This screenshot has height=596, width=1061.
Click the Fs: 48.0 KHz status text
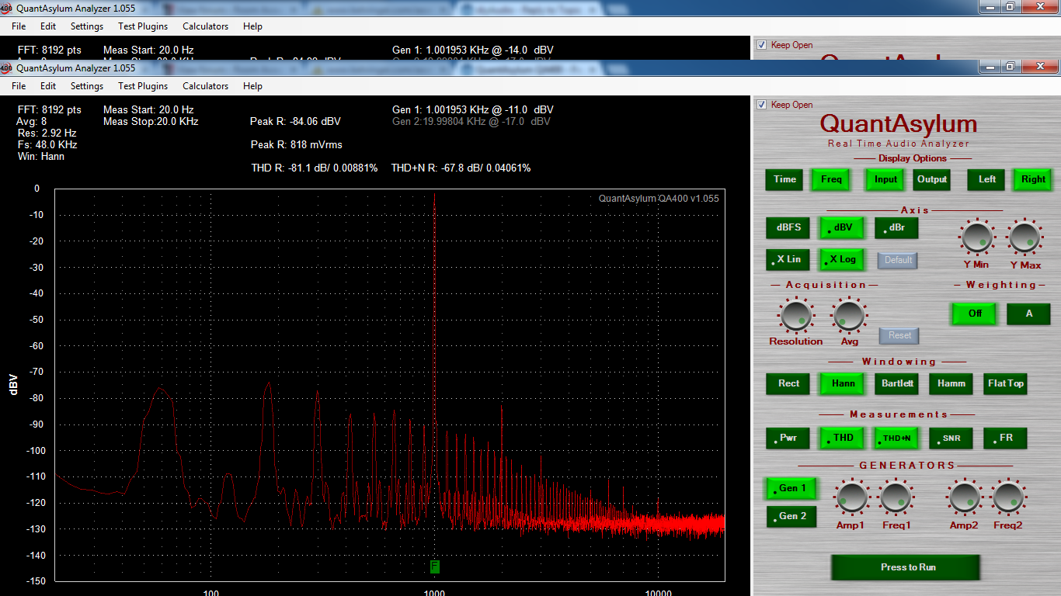coord(47,144)
